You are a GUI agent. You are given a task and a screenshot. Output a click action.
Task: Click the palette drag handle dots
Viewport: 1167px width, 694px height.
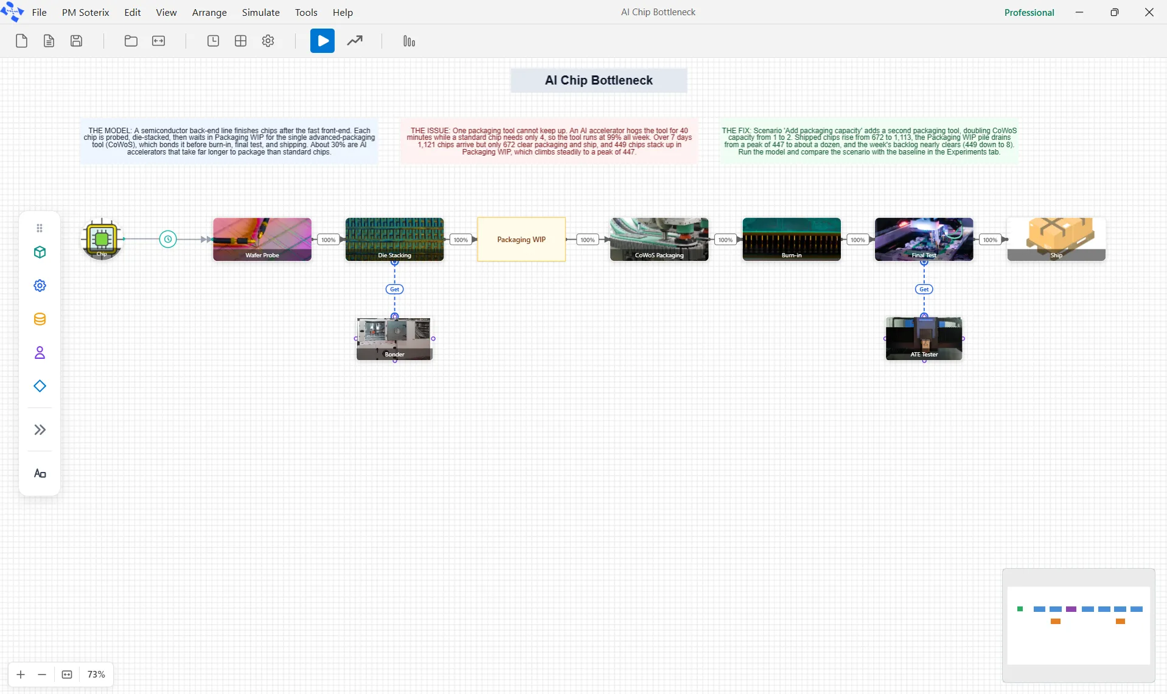[40, 228]
